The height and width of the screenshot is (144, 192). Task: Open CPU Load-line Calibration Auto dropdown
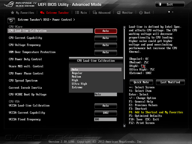click(x=106, y=31)
